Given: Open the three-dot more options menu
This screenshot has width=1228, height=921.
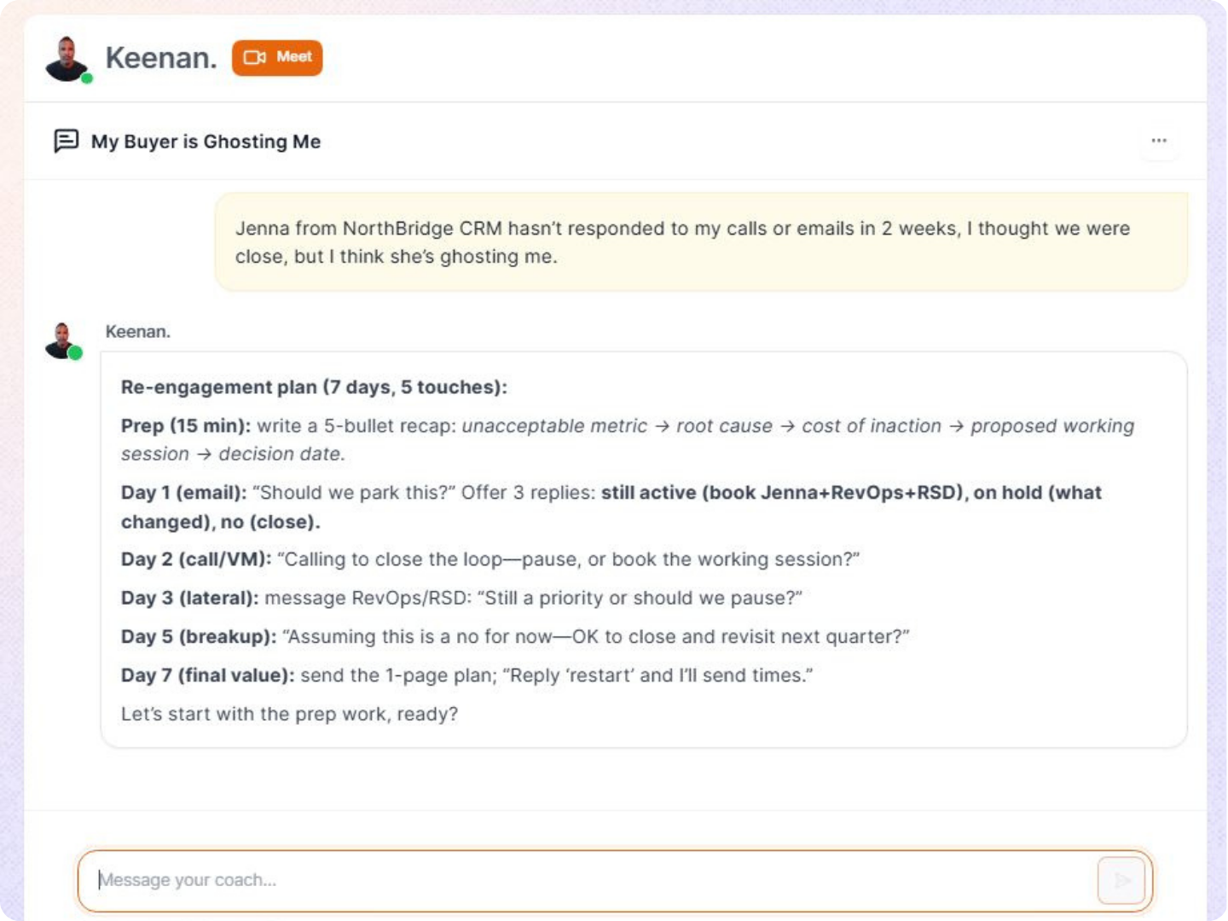Looking at the screenshot, I should [1159, 141].
